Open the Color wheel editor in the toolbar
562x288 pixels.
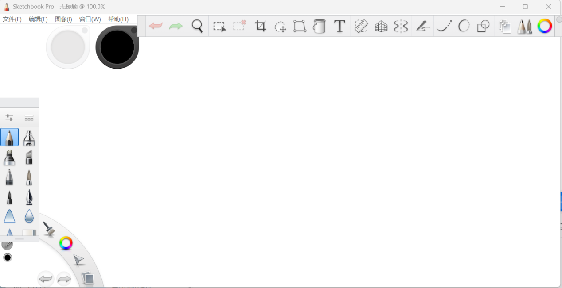tap(545, 26)
